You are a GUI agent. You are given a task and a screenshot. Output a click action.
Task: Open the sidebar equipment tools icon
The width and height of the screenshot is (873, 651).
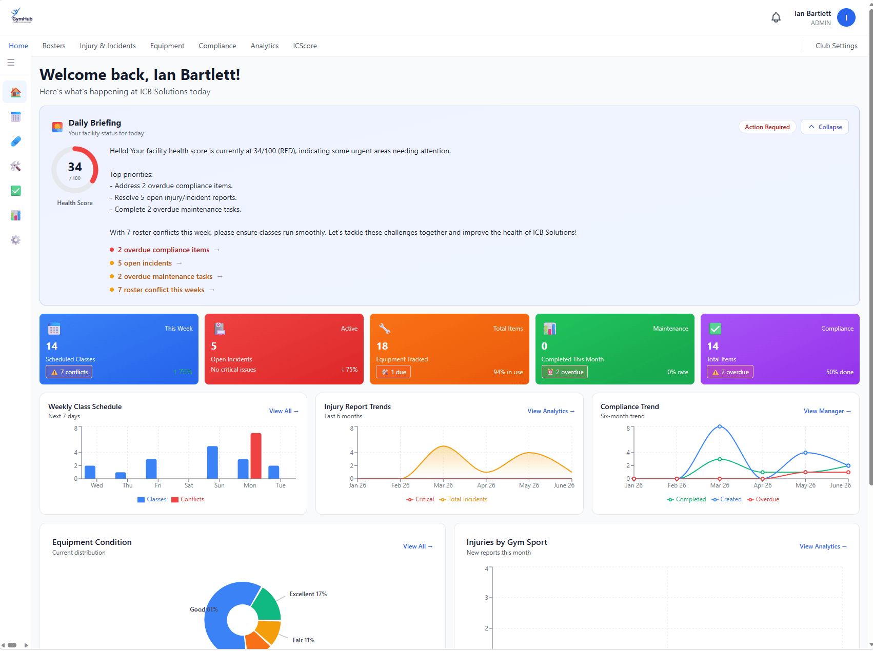15,166
